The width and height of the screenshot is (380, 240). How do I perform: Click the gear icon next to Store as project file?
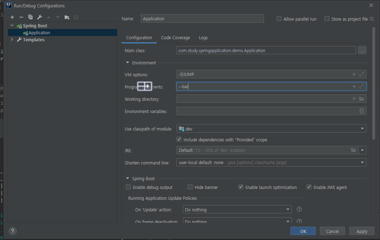[x=372, y=19]
